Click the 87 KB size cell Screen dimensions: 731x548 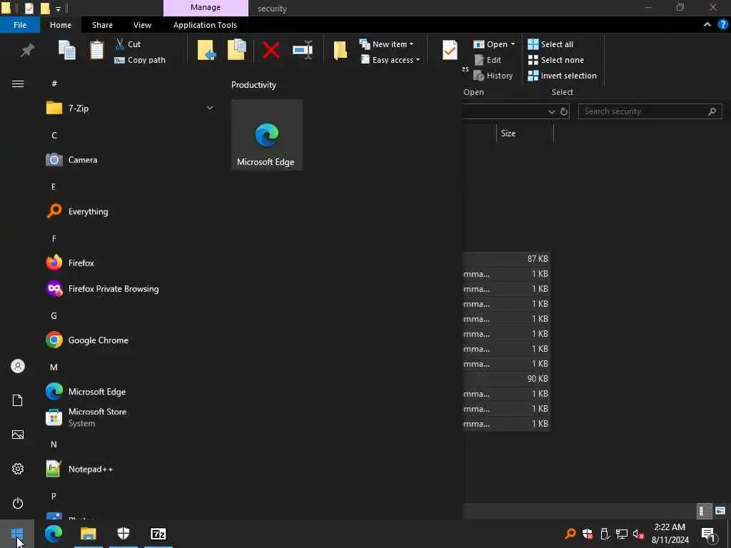click(x=538, y=258)
